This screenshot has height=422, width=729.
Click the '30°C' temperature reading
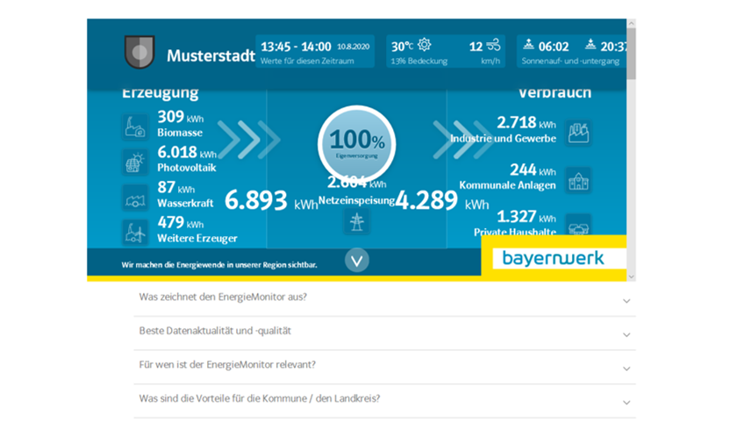click(402, 46)
